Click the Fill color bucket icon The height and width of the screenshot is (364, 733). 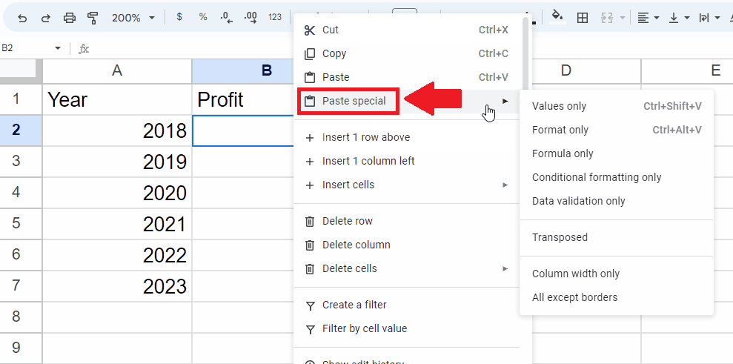point(557,17)
